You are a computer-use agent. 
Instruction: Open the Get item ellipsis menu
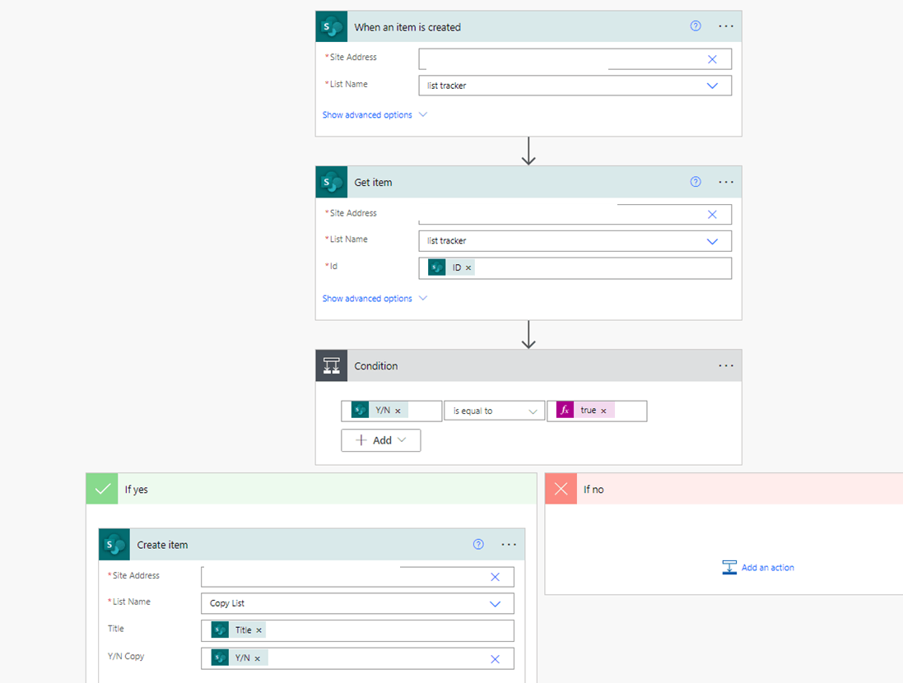[726, 182]
